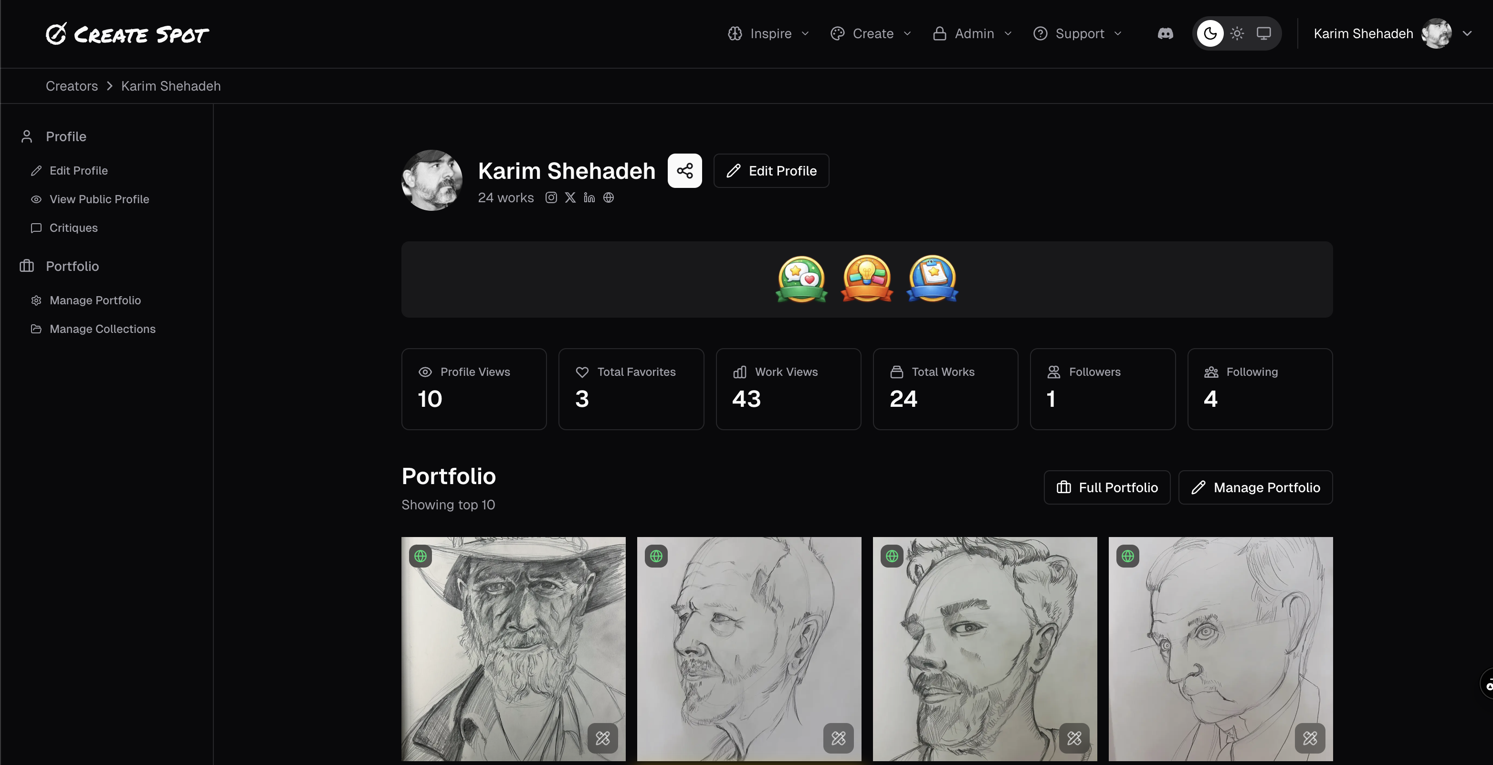Open the personal website globe icon
Image resolution: width=1493 pixels, height=765 pixels.
(609, 197)
